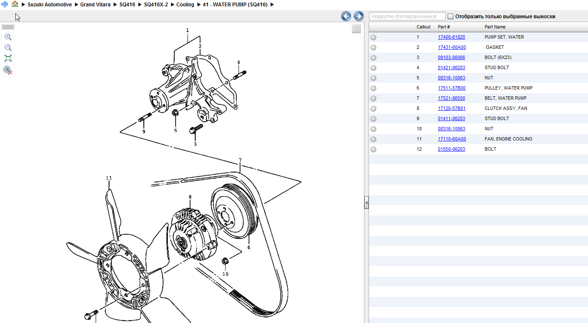Navigate to the Cooling breadcrumb level
588x323 pixels.
point(185,5)
